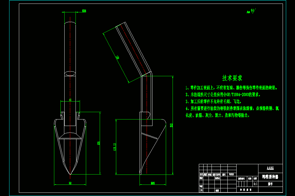Viewport: 295px width, 196px height.
Task: Click the last line 化皮、油脂、灰尘
Action: click(218, 115)
